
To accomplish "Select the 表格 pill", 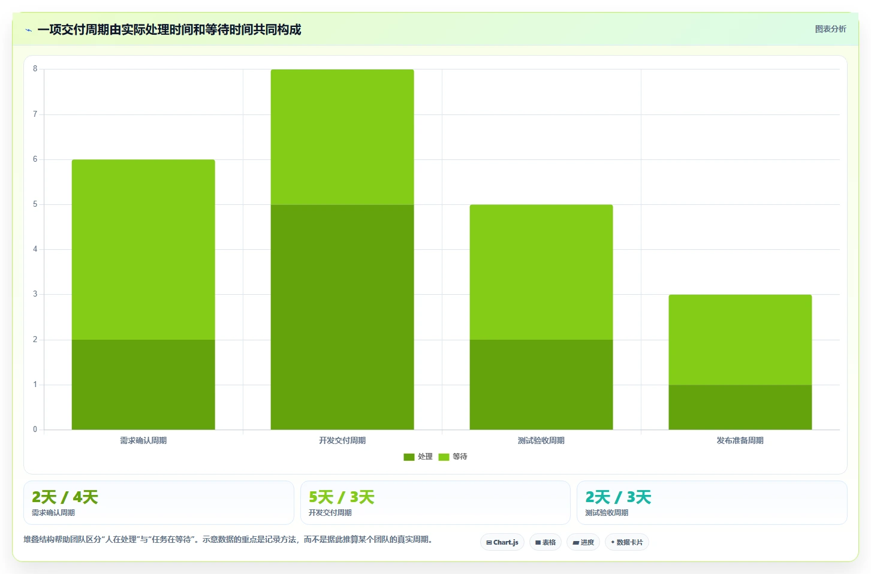I will [545, 542].
